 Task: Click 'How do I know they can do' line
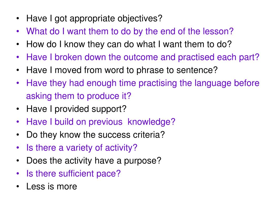pos(129,44)
